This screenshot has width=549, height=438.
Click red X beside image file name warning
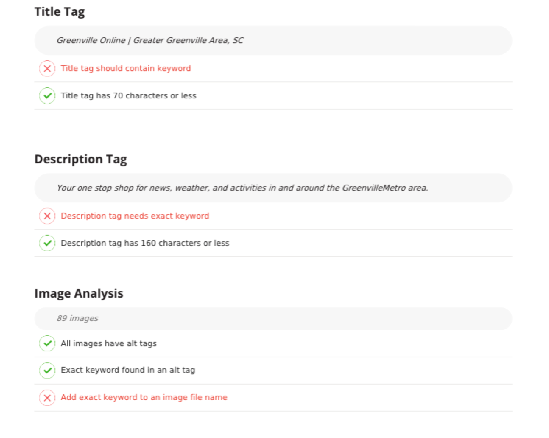(x=47, y=398)
